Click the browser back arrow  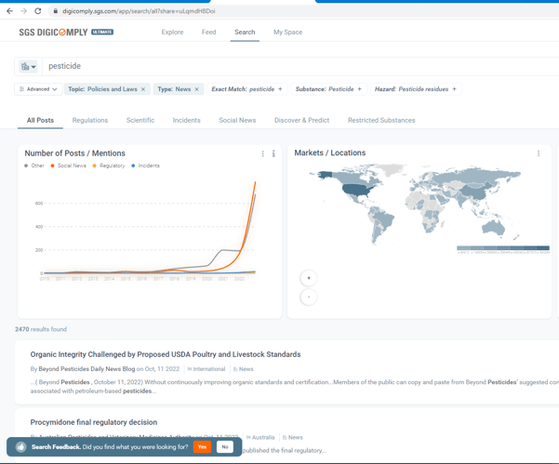tap(9, 11)
